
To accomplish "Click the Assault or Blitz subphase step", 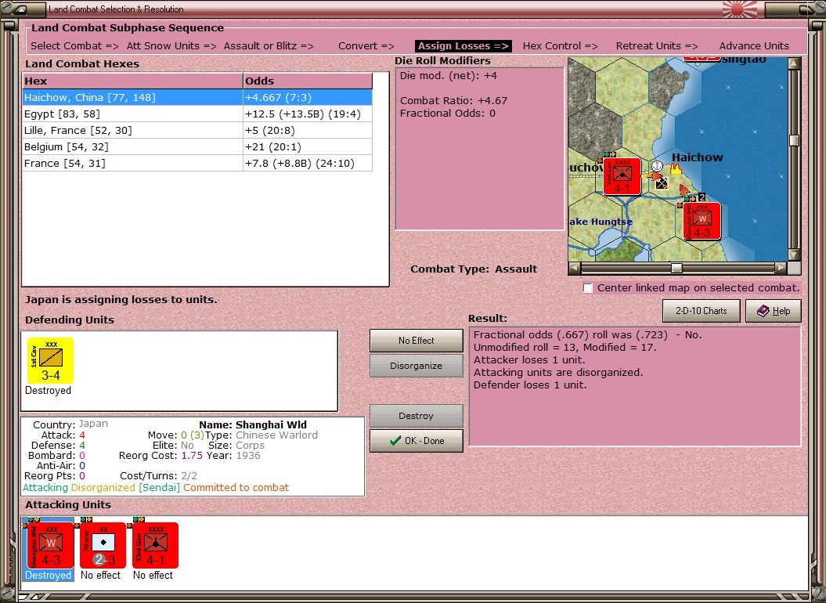I will click(269, 46).
